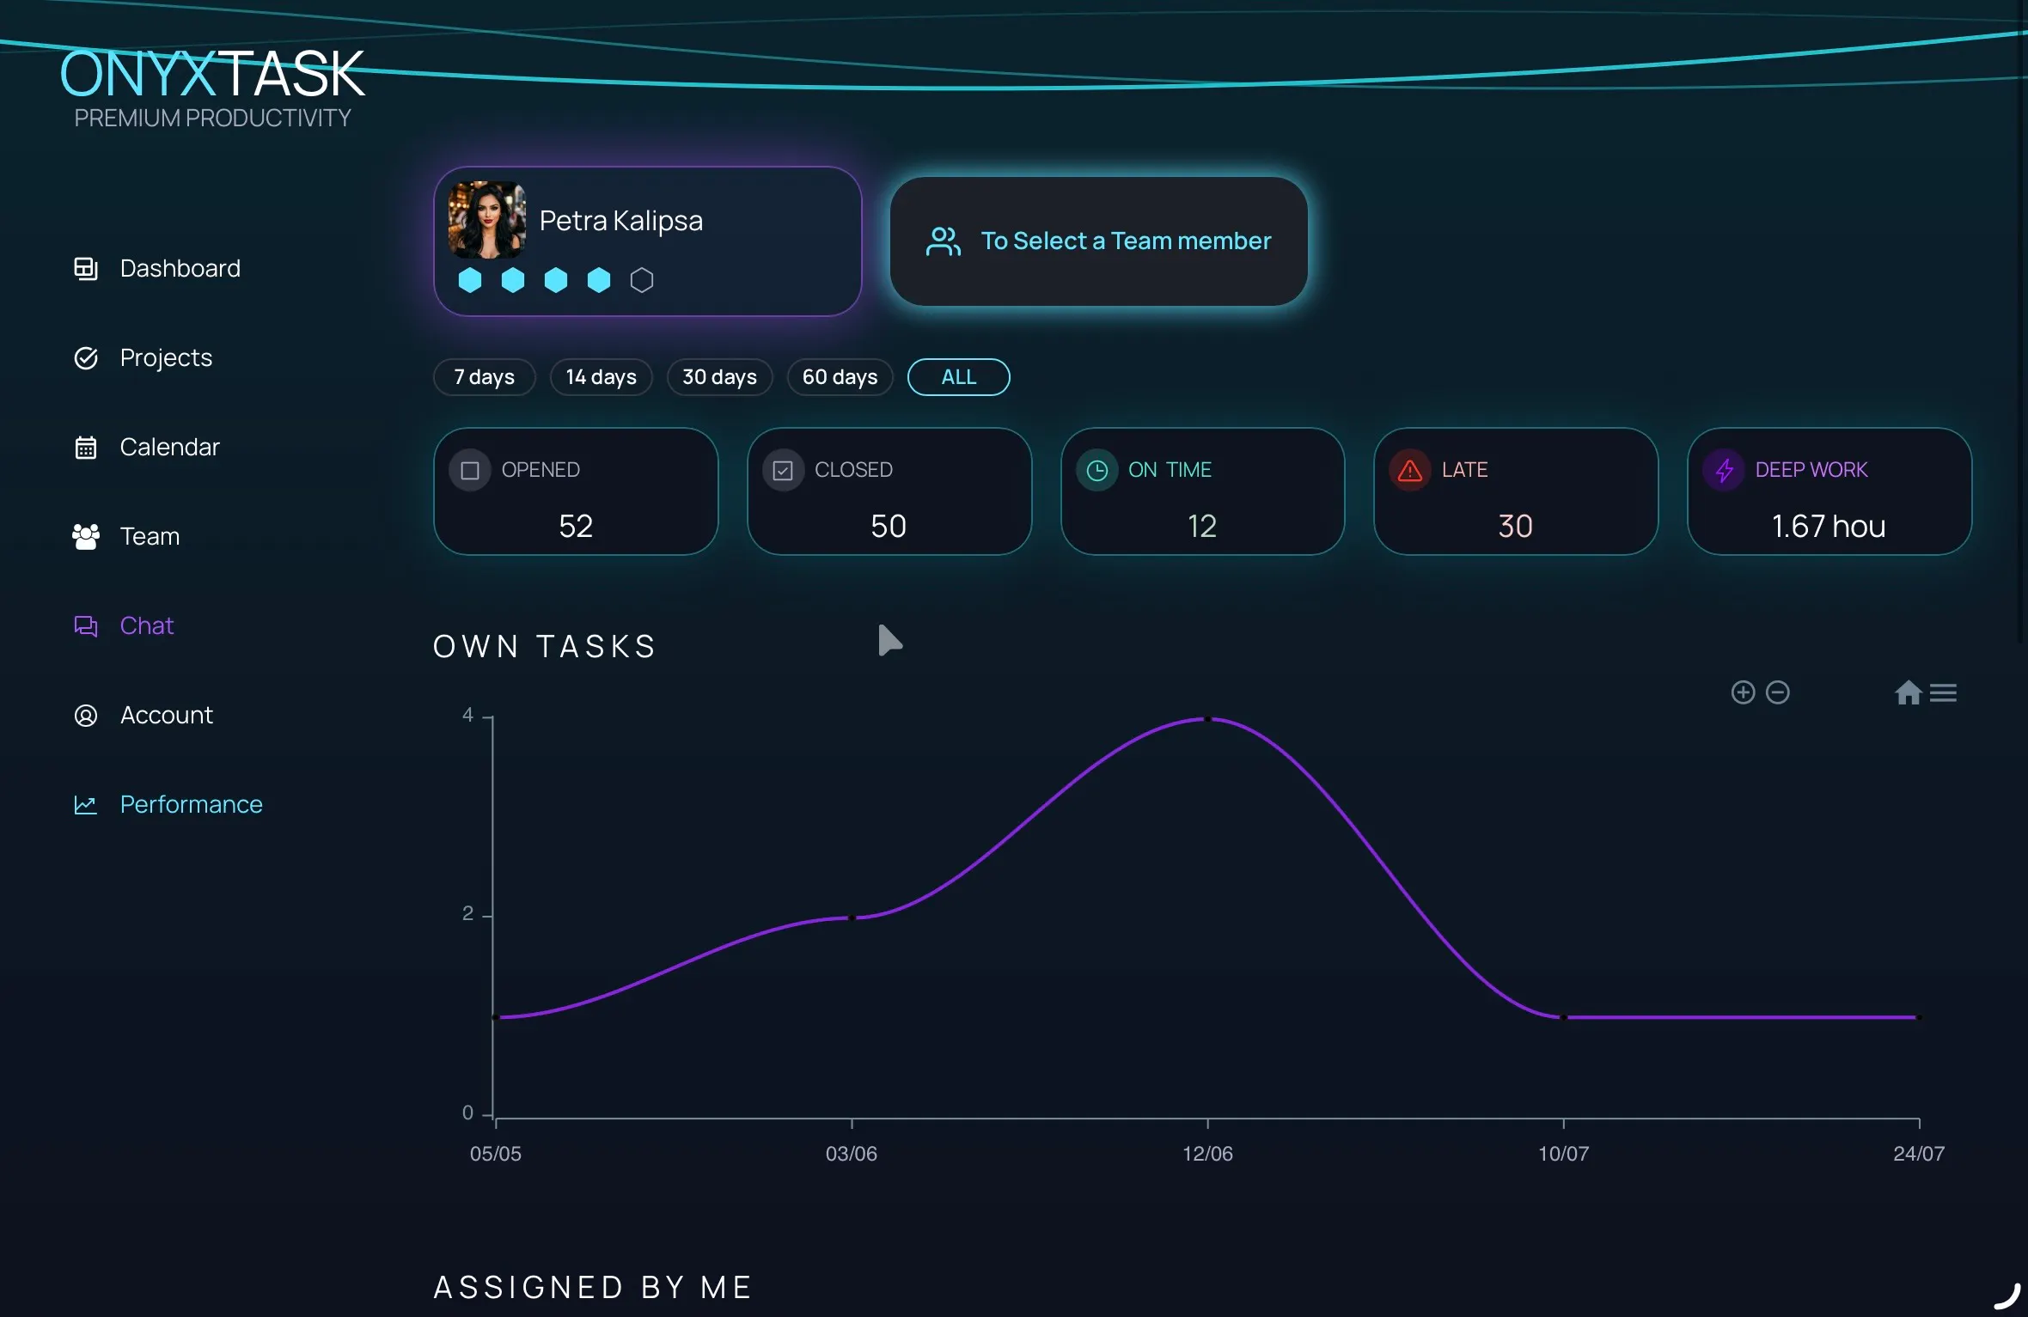Open the Dashboard page
Screen dimensions: 2028x1317
pyautogui.click(x=180, y=269)
